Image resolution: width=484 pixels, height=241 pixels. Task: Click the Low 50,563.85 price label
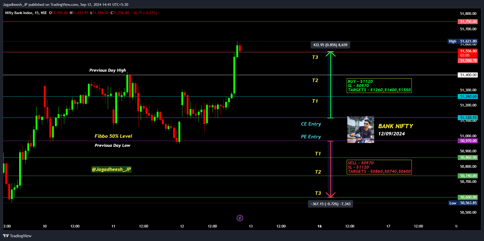click(463, 203)
